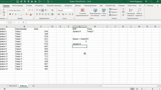Open the Выравнивание group dialog launcher
Screen dimensions: 161x90
(55, 18)
